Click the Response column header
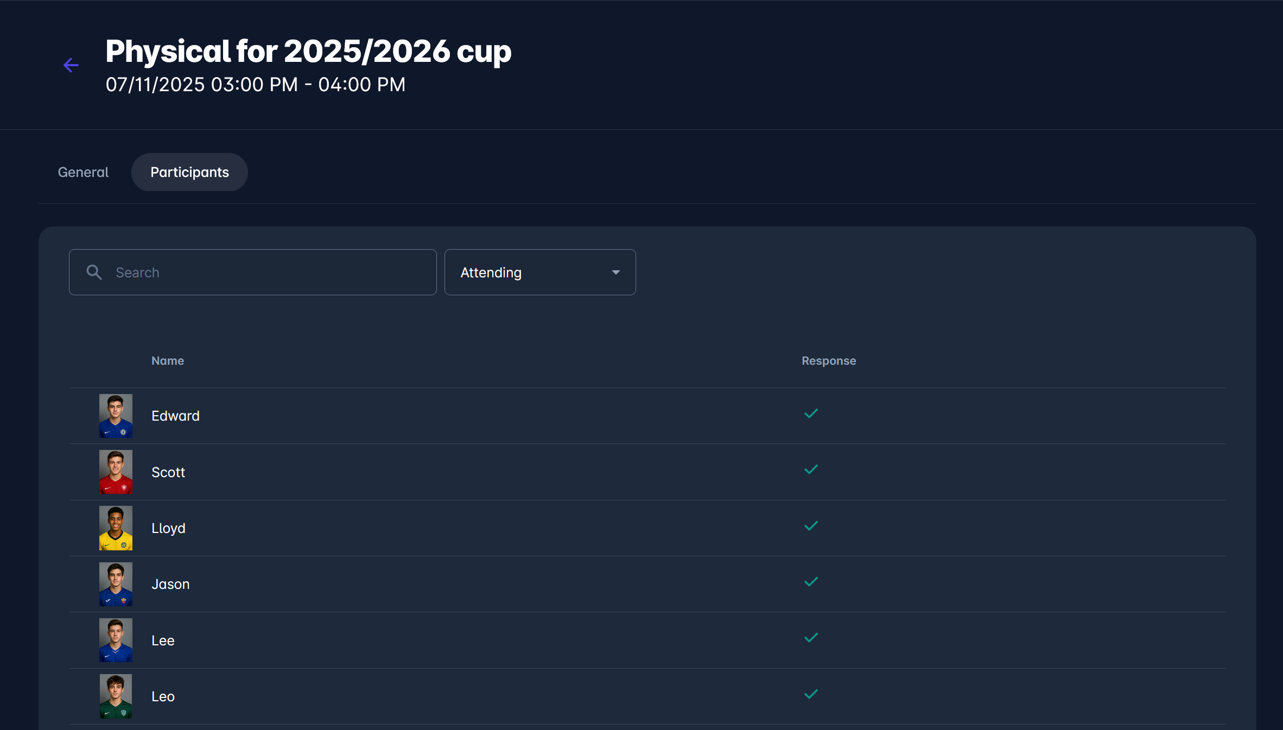The width and height of the screenshot is (1283, 730). [x=829, y=361]
